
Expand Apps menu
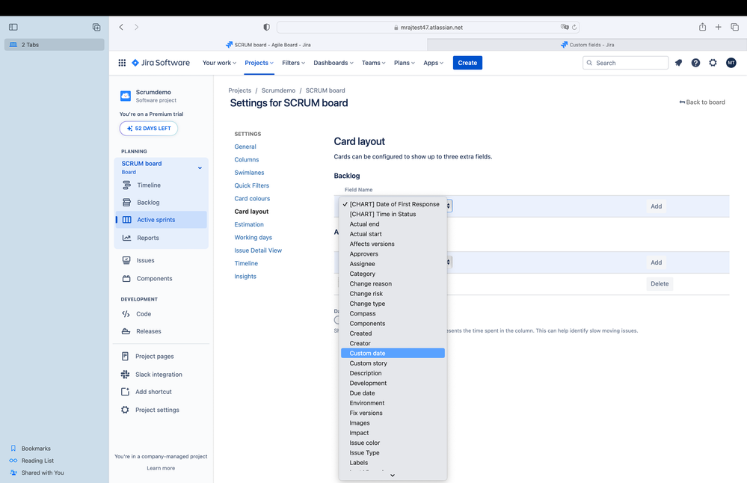(x=434, y=63)
